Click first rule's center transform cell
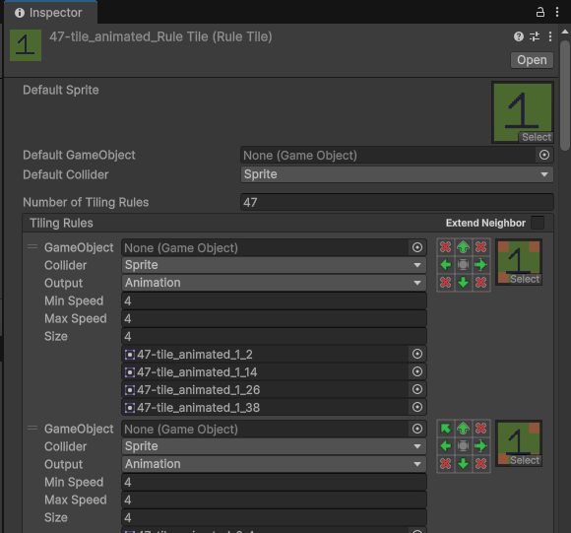This screenshot has width=571, height=533. tap(464, 265)
